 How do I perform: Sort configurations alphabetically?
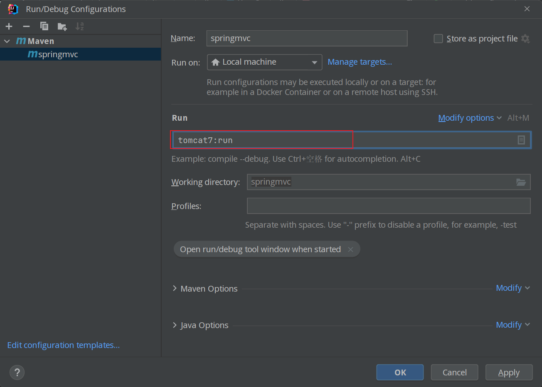[x=79, y=27]
